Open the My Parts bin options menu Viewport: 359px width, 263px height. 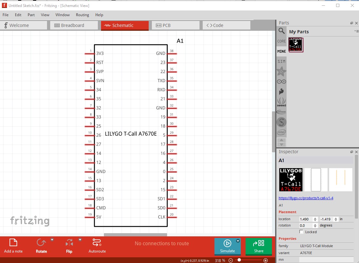(x=356, y=31)
